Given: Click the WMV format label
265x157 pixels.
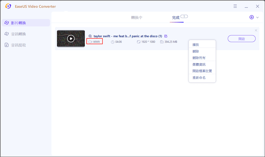Looking at the screenshot, I should point(96,42).
